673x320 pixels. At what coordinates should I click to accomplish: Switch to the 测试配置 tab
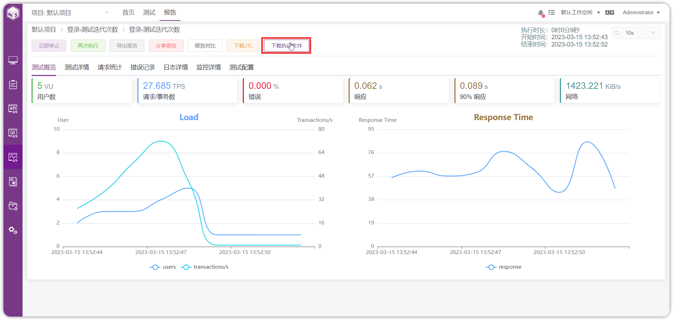click(242, 67)
